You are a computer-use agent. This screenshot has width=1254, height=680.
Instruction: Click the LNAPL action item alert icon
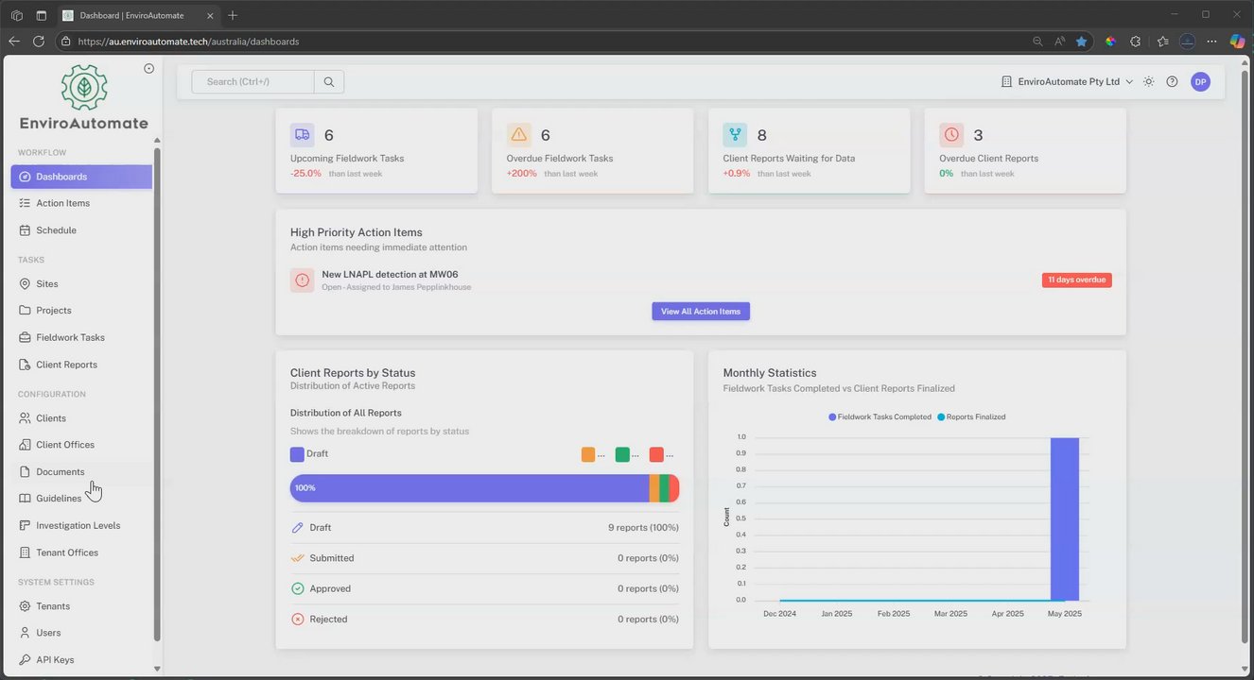click(x=302, y=280)
